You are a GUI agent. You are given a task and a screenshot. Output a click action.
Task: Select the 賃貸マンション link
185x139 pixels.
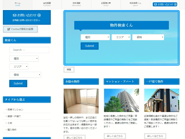(15, 110)
